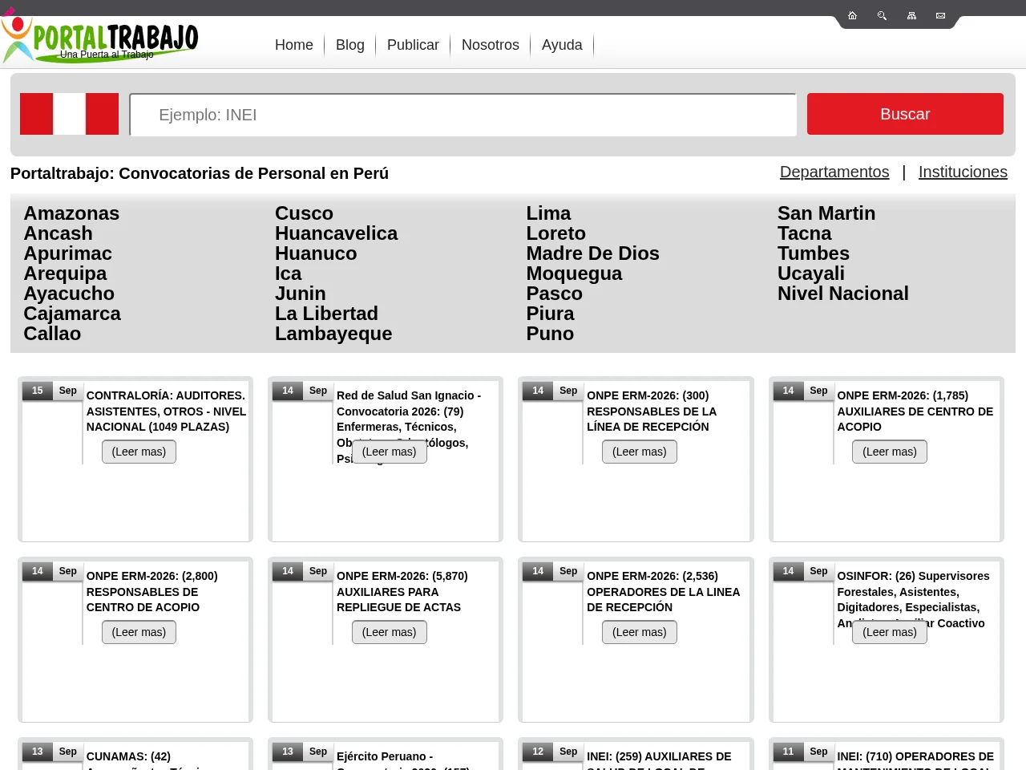Switch to the Departamentos tab link
1026x770 pixels.
(x=834, y=172)
